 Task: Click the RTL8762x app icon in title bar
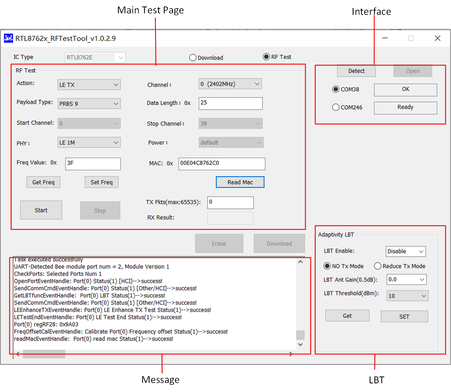[8, 38]
